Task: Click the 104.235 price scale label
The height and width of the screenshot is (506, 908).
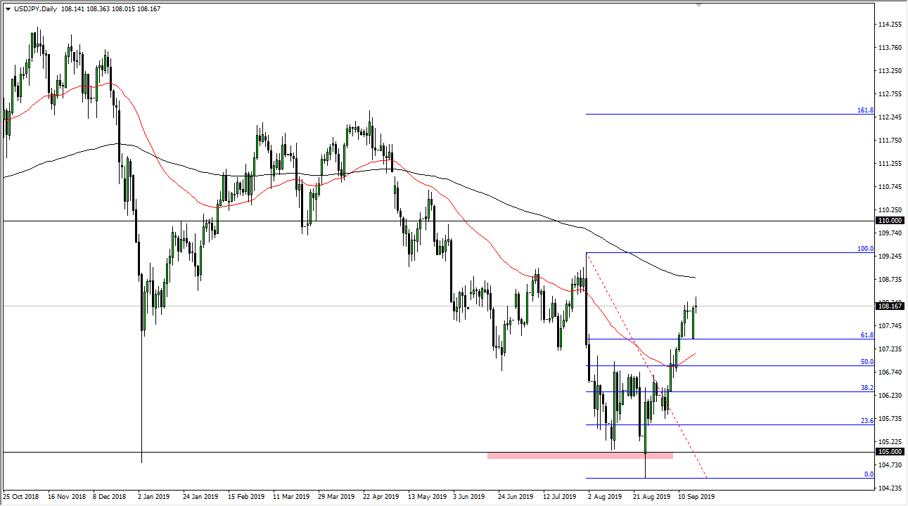Action: [890, 488]
